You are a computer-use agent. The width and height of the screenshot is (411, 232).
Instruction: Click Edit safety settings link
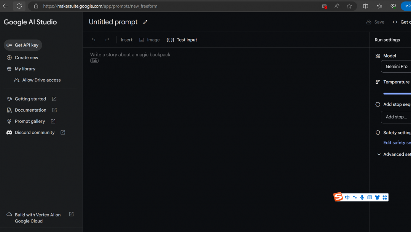coord(397,142)
